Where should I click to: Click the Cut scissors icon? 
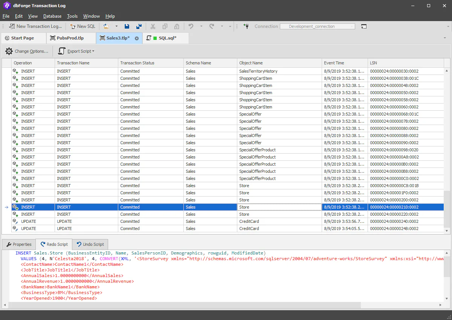[x=153, y=26]
